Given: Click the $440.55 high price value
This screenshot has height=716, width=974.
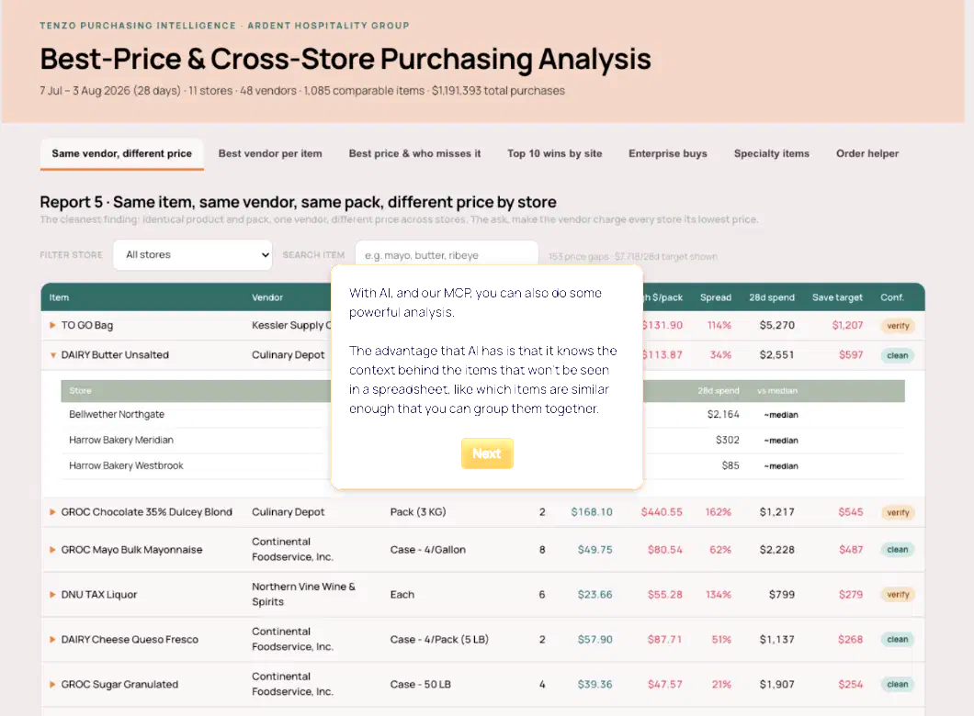Looking at the screenshot, I should (662, 512).
